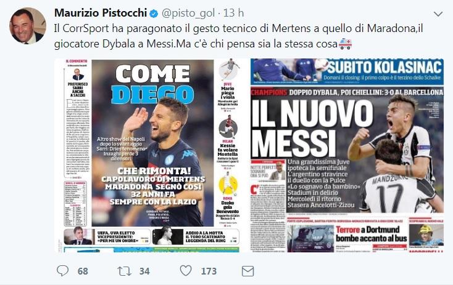Click the tweet body text
453x285 pixels.
coord(238,36)
